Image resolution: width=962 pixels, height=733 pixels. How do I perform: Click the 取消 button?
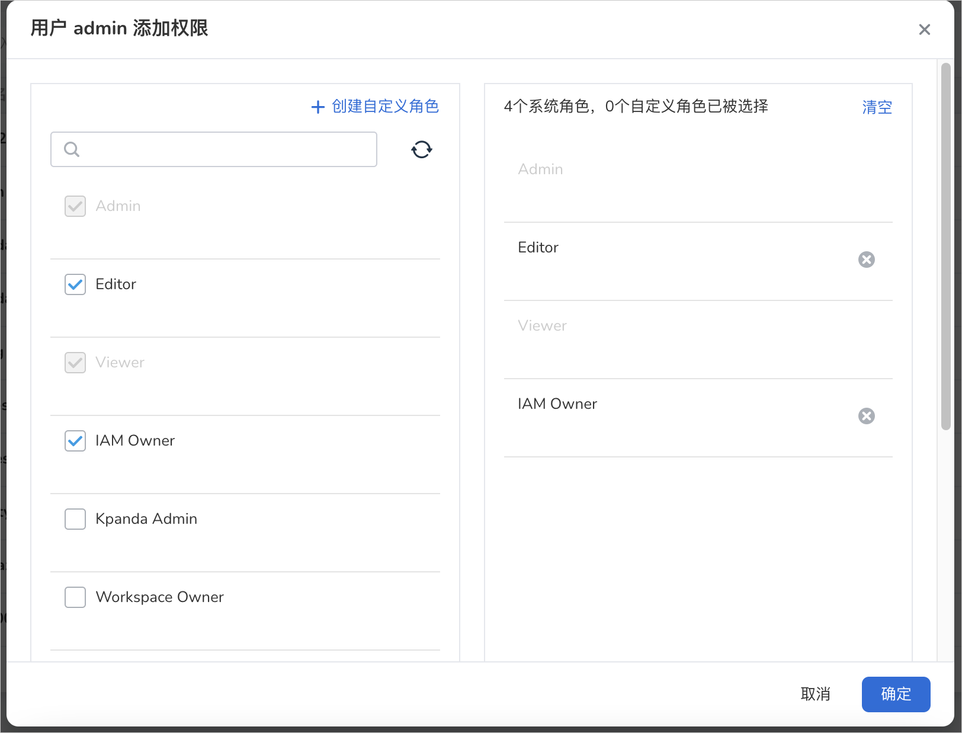[x=815, y=694]
